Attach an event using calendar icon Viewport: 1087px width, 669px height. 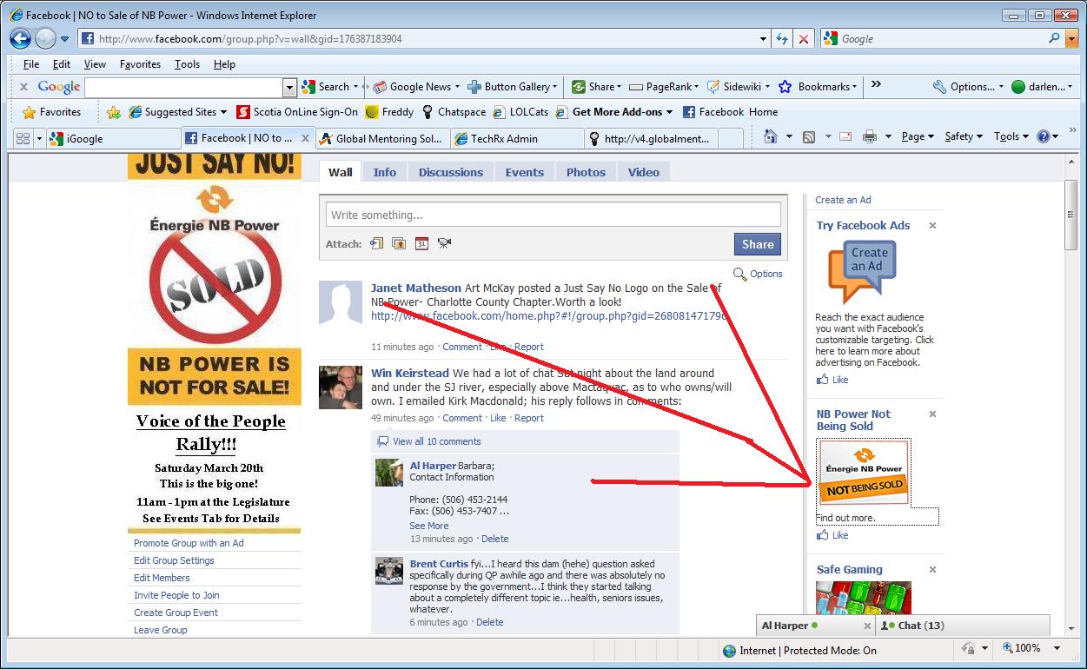pyautogui.click(x=421, y=244)
